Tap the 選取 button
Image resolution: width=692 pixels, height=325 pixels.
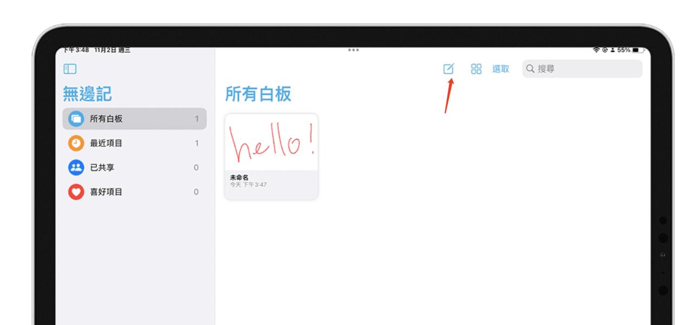[501, 69]
